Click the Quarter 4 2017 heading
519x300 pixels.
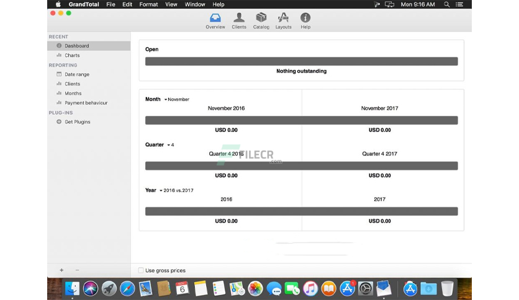(x=379, y=154)
